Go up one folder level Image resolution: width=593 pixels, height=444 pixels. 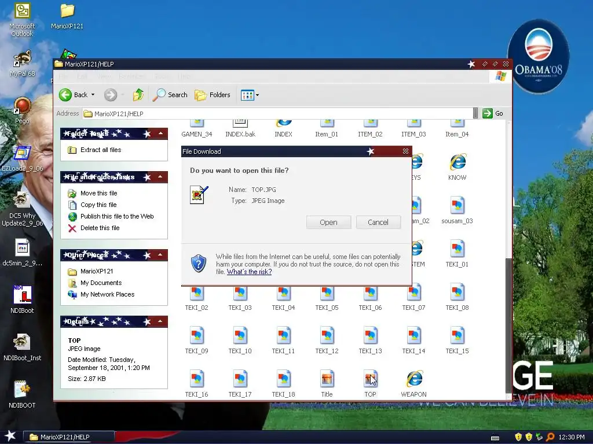tap(138, 95)
